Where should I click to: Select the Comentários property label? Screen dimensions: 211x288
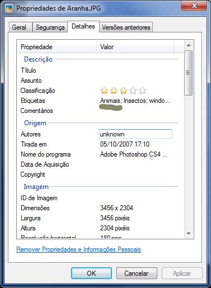point(36,111)
